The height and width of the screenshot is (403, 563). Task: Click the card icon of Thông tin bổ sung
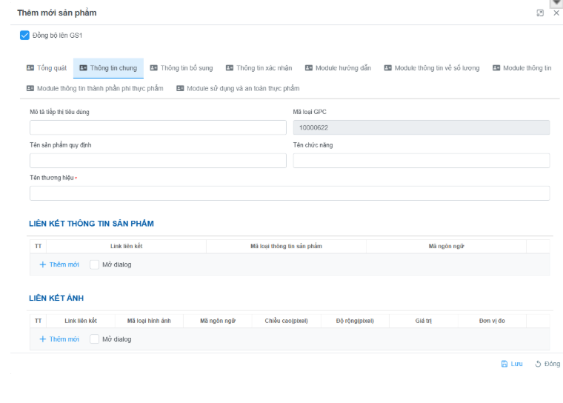pyautogui.click(x=153, y=68)
